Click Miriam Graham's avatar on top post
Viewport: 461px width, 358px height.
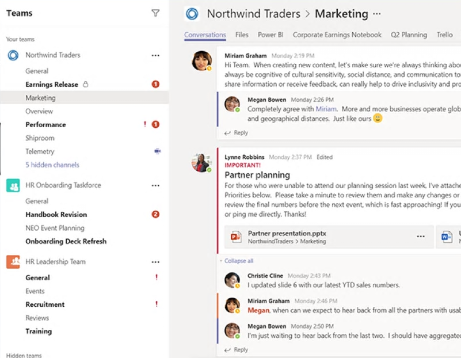point(201,60)
